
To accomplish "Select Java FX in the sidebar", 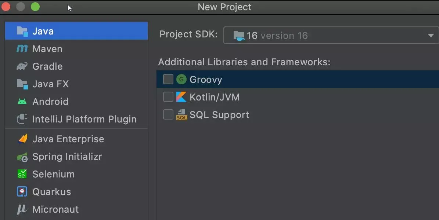I will click(50, 84).
